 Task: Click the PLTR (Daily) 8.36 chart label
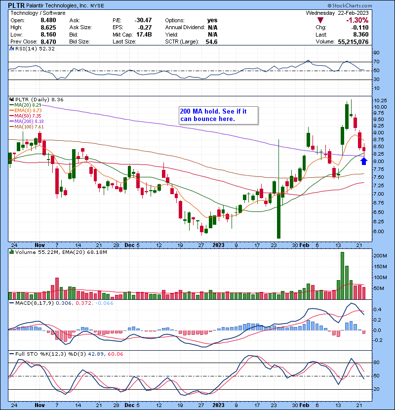[39, 99]
